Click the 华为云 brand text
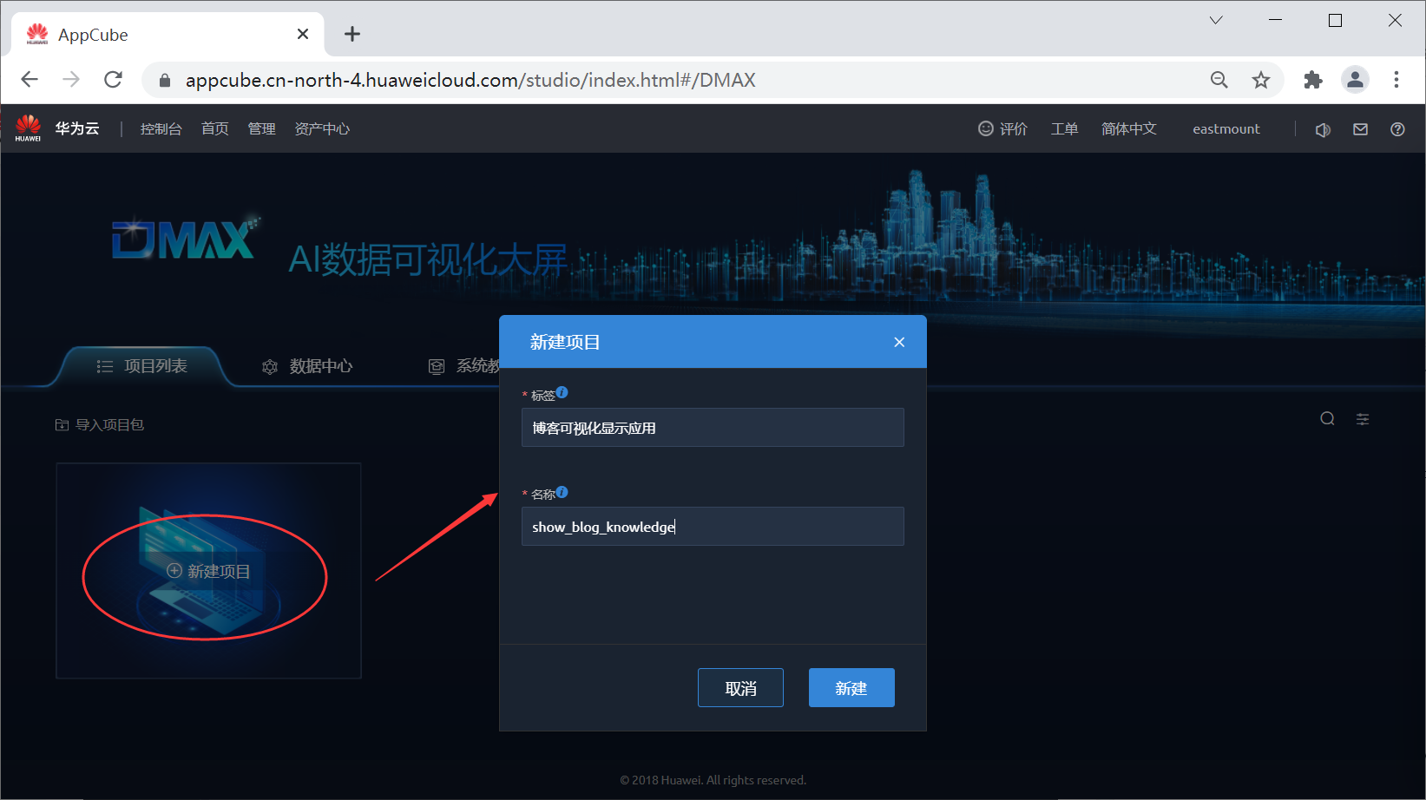Screen dimensions: 1426x800 [77, 128]
